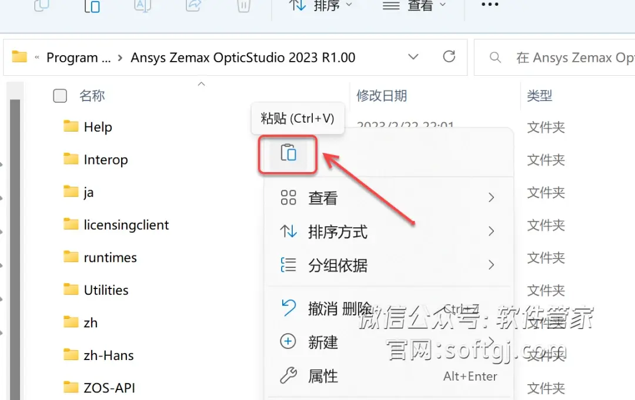Click the Ansys Zemax OpticStudio 2023 R1.00 breadcrumb
The height and width of the screenshot is (400, 635).
pyautogui.click(x=243, y=58)
